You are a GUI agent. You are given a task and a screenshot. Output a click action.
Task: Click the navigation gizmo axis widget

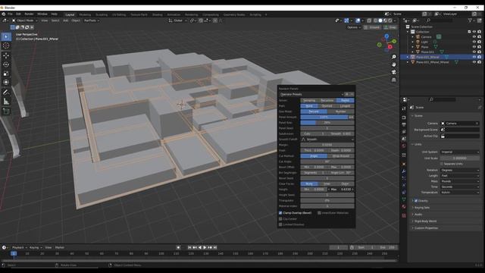coord(386,42)
